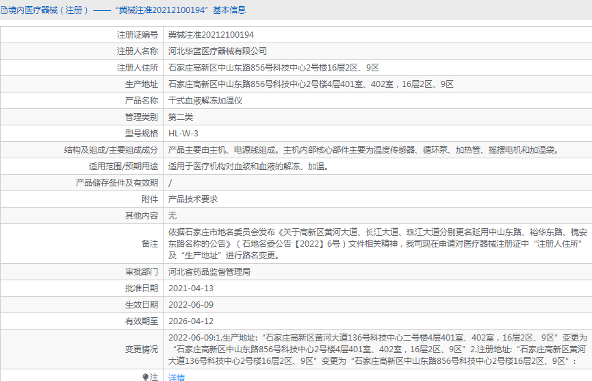Click intended use text 适用于医疗机构对血浆和血液的解冻、加温
This screenshot has height=381, width=592.
click(250, 167)
